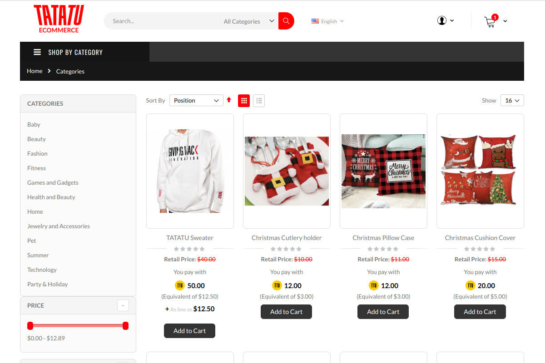Click the search text field
545x363 pixels.
coord(162,21)
